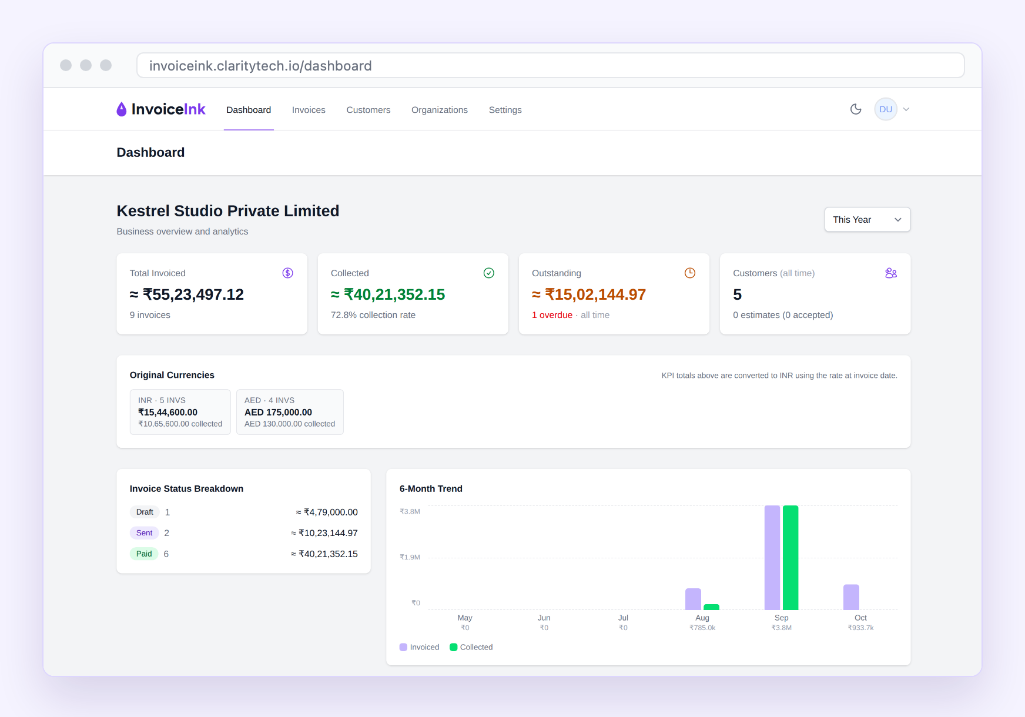Click the Aug invoiced purple bar

pos(693,599)
